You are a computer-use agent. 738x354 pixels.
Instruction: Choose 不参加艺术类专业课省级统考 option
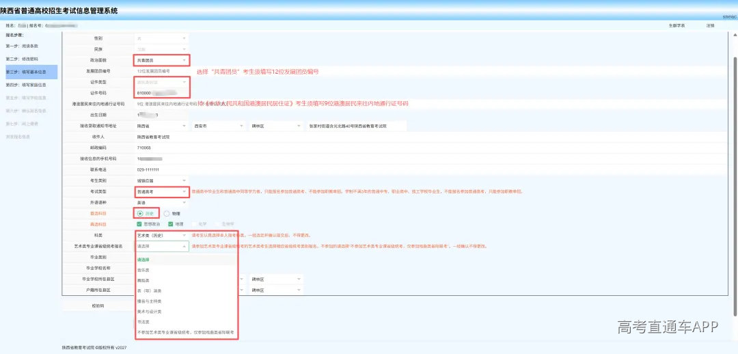(x=187, y=332)
